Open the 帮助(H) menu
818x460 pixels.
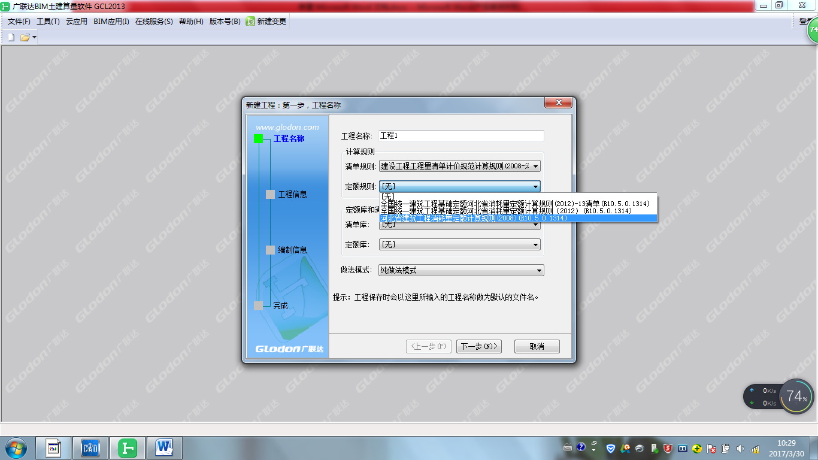tap(191, 21)
